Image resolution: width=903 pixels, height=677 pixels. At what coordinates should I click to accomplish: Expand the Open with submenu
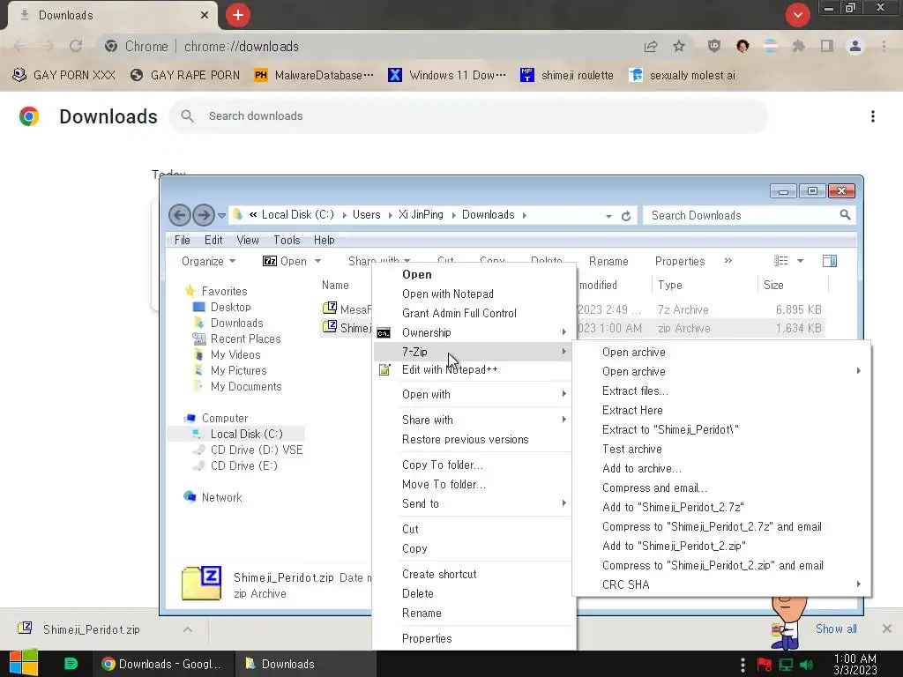pyautogui.click(x=474, y=394)
